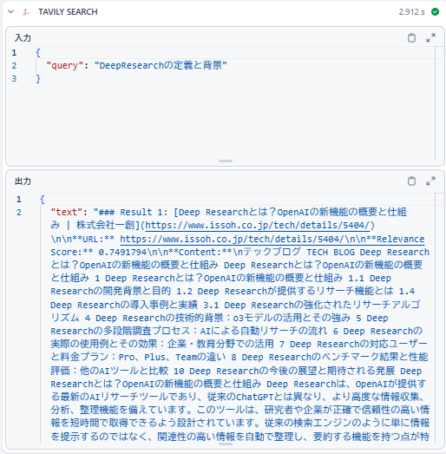Click the 出力 panel label
446x454 pixels.
click(23, 181)
